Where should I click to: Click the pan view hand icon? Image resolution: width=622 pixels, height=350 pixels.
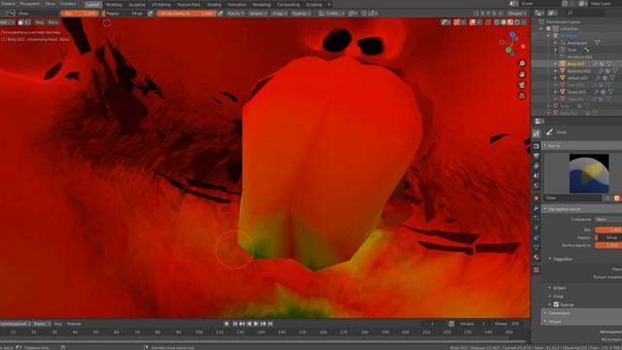pos(522,74)
